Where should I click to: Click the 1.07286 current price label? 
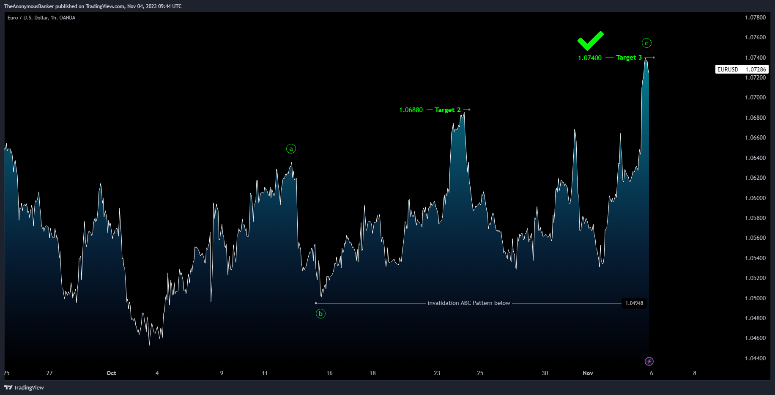click(755, 69)
